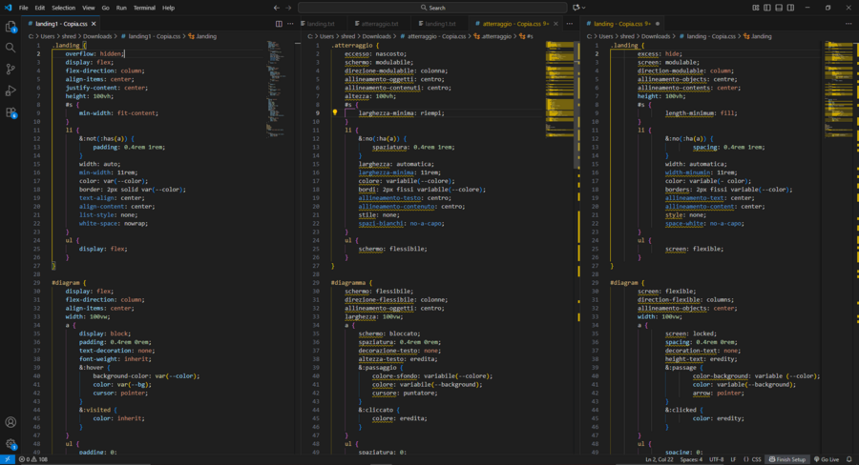Open the Go menu
859x465 pixels.
(105, 8)
